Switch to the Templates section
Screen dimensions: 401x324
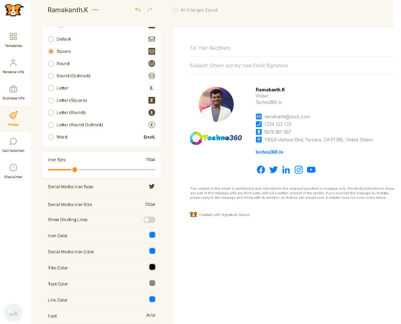13,40
